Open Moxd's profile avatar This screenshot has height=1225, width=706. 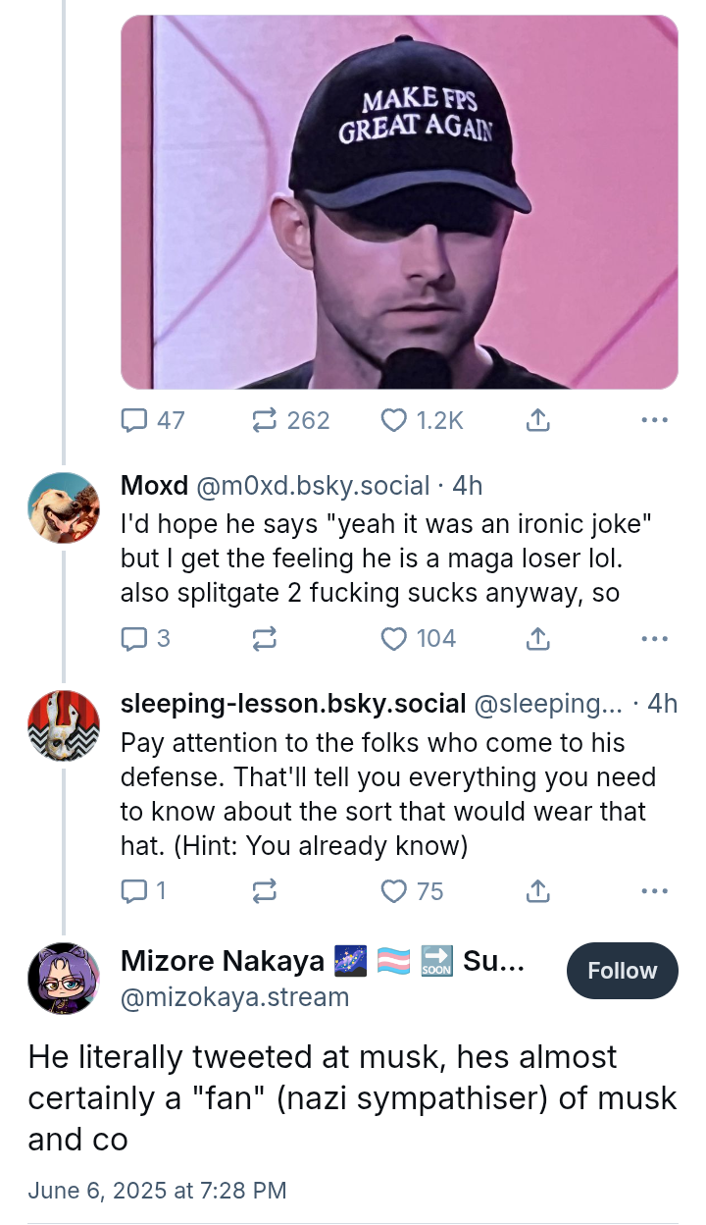tap(64, 507)
